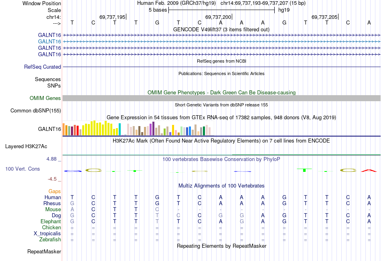Select the Mouse alignment row label

pos(53,210)
